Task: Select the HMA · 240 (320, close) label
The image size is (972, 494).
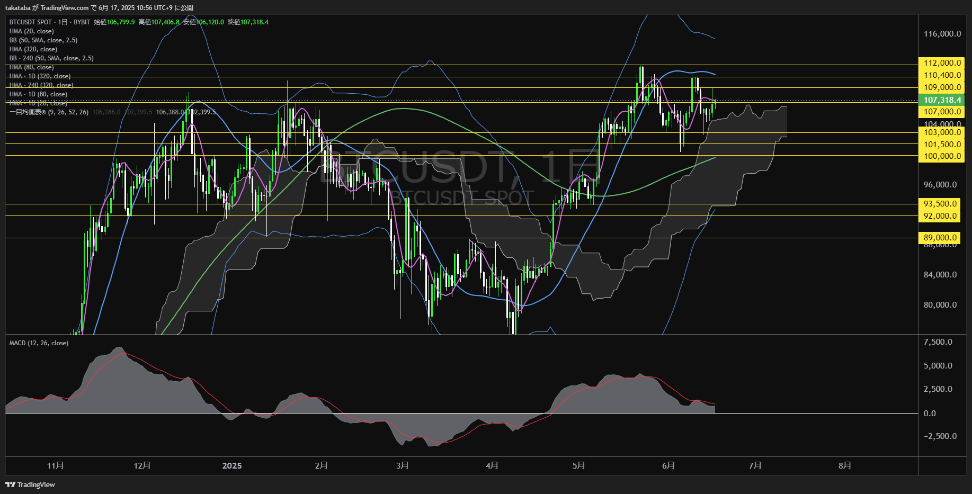Action: point(41,85)
